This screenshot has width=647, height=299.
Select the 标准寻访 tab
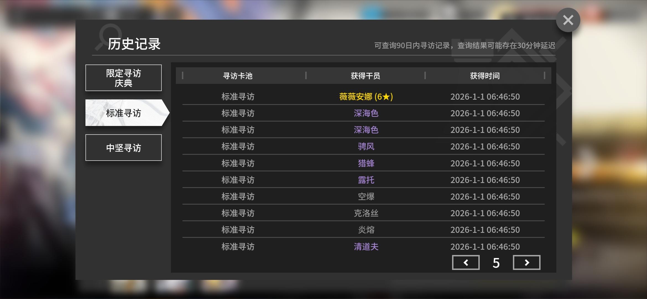(124, 113)
